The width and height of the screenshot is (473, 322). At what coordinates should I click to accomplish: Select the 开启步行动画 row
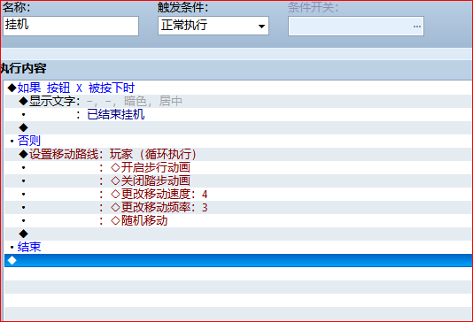coord(238,167)
